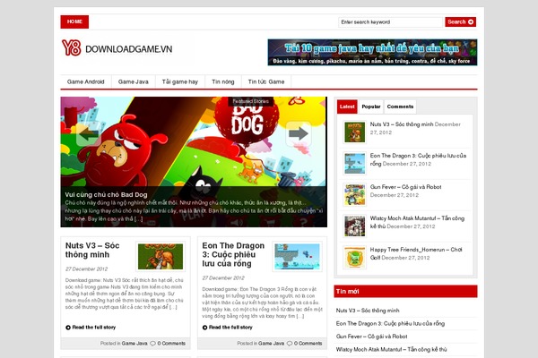538x358 pixels.
Task: Open Game Java category under Nuts V3 post
Action: (134, 344)
